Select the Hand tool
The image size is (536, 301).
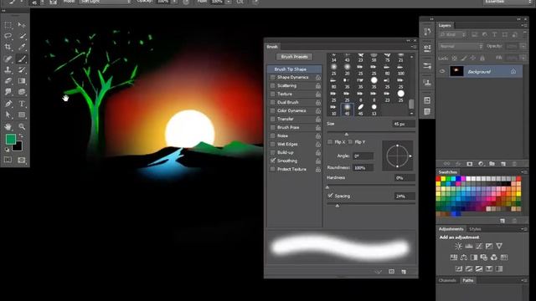pos(8,126)
